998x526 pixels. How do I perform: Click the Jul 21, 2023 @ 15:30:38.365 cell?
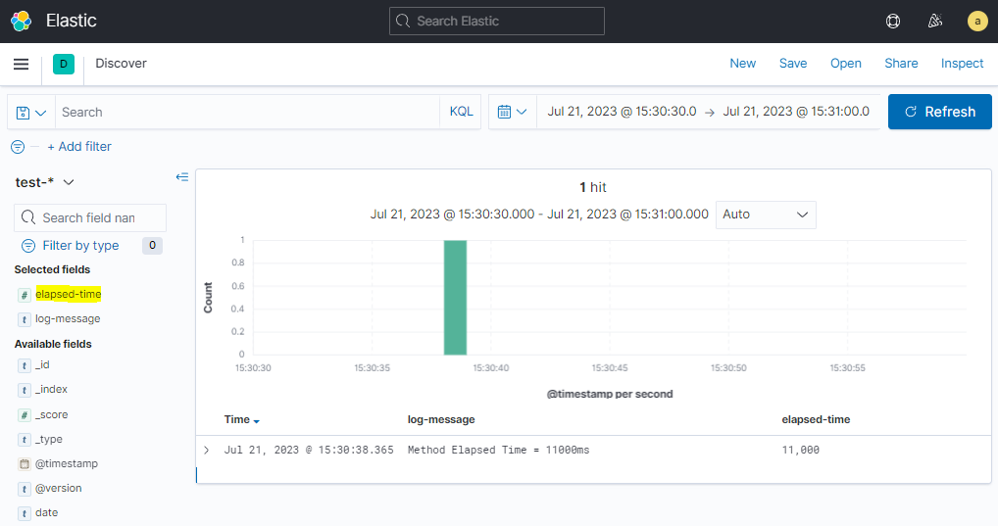[309, 450]
